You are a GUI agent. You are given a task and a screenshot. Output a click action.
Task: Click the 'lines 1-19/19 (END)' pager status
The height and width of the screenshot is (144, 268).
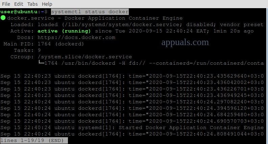pyautogui.click(x=34, y=141)
